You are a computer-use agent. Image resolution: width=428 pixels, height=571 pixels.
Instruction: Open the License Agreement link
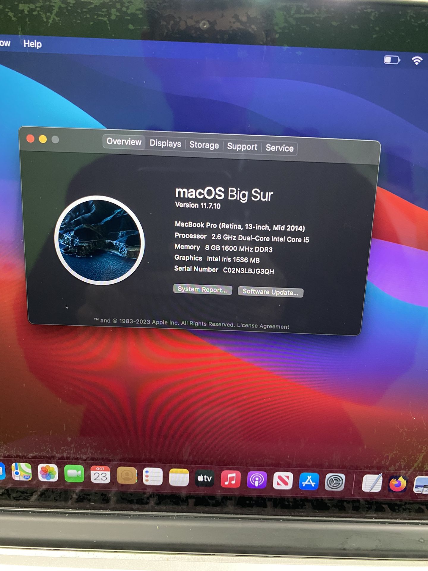(263, 326)
